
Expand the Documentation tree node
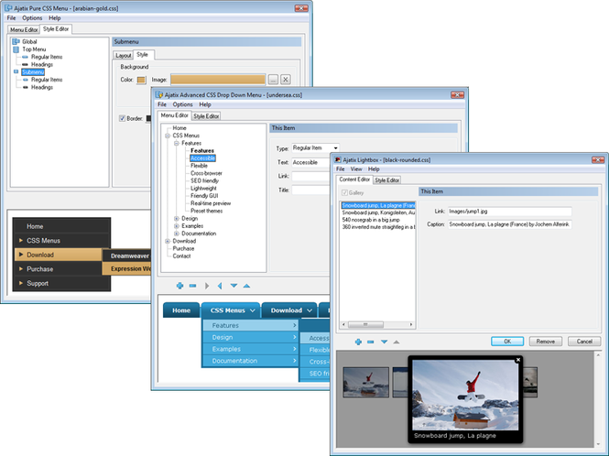pyautogui.click(x=177, y=233)
